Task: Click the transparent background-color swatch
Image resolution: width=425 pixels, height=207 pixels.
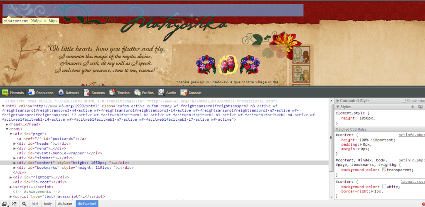Action: point(384,170)
